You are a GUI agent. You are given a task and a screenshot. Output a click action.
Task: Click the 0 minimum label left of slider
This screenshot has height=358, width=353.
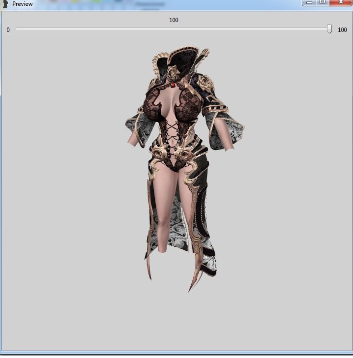tap(8, 30)
